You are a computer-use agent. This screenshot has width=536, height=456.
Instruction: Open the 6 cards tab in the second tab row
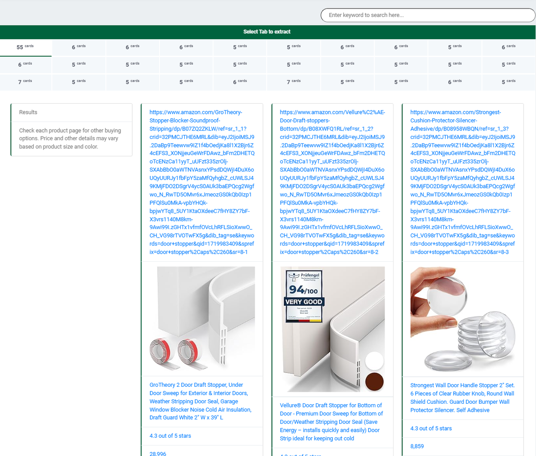pos(25,65)
